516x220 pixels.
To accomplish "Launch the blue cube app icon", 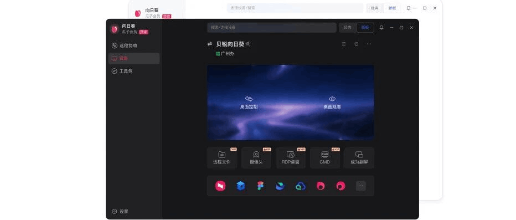I will pyautogui.click(x=240, y=186).
